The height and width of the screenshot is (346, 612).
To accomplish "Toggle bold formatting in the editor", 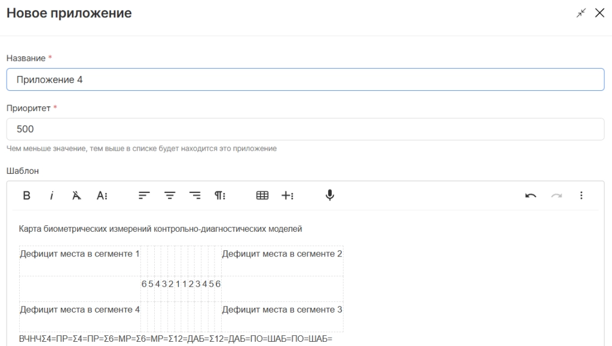I will click(26, 195).
